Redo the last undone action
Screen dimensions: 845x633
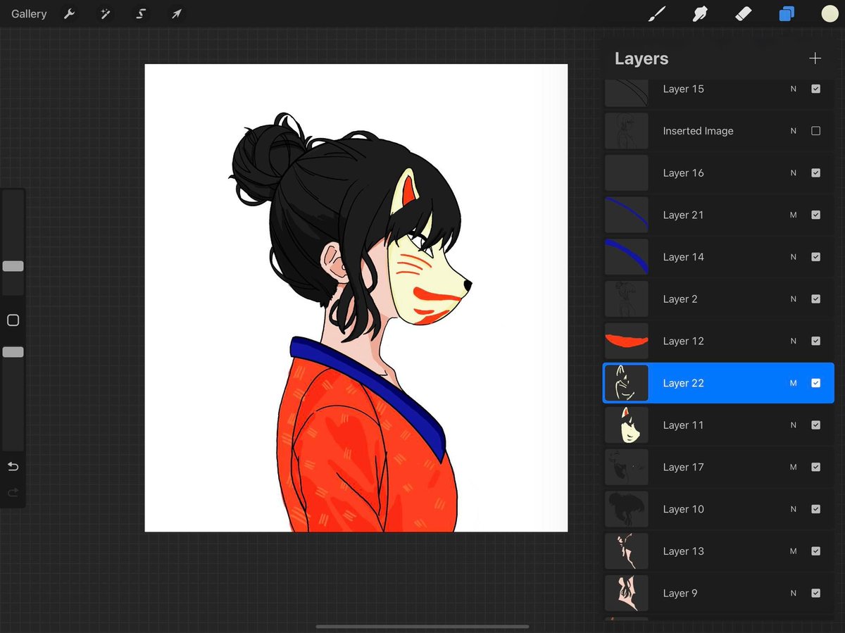13,492
